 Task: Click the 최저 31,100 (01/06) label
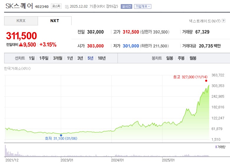61,138
